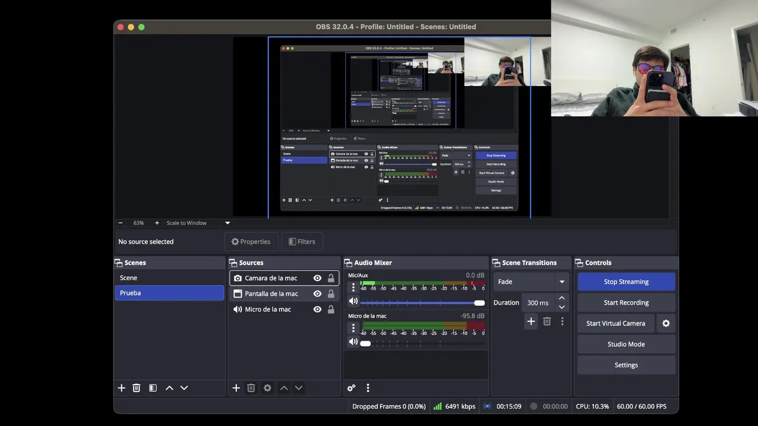Click the 63% zoom level value
Image resolution: width=758 pixels, height=426 pixels.
pyautogui.click(x=139, y=223)
